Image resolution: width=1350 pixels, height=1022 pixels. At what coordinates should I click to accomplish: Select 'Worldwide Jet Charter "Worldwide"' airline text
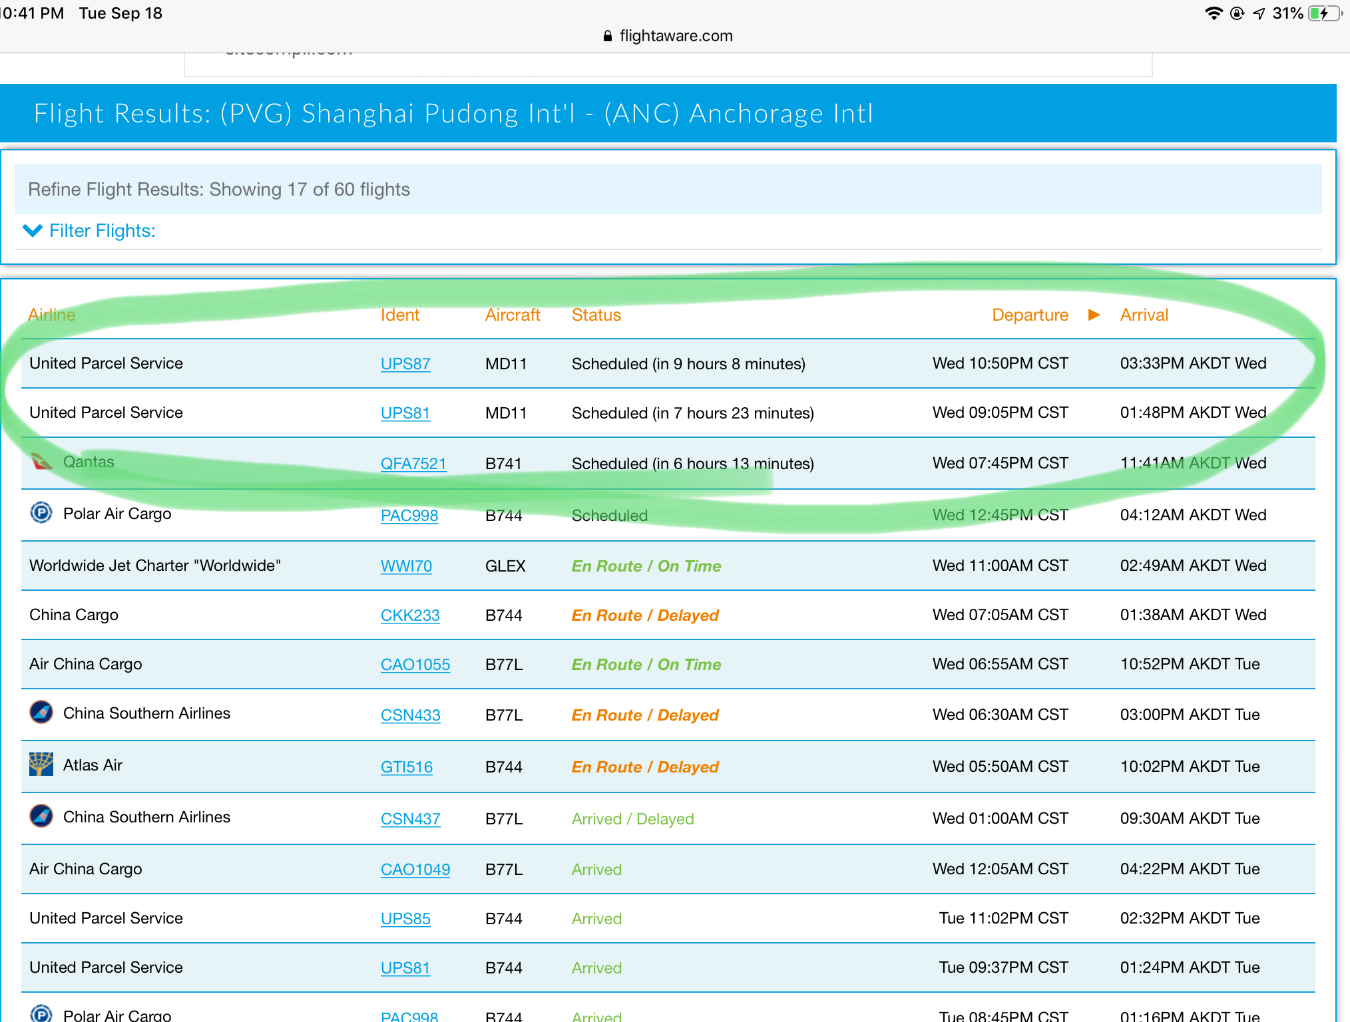[155, 566]
